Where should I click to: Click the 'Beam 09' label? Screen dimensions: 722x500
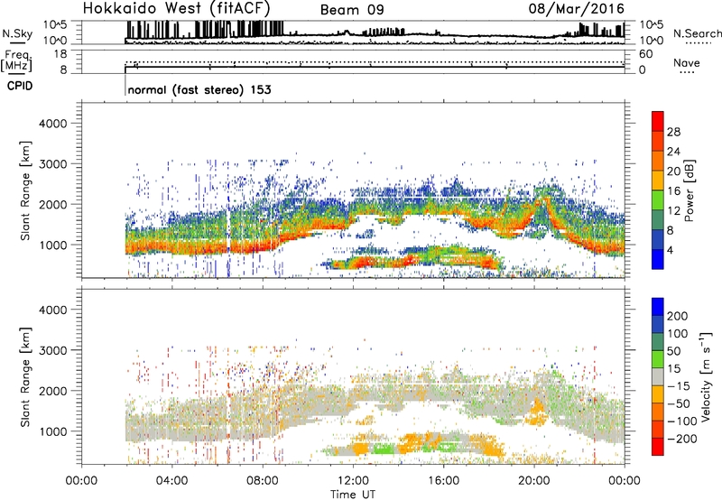tap(352, 10)
